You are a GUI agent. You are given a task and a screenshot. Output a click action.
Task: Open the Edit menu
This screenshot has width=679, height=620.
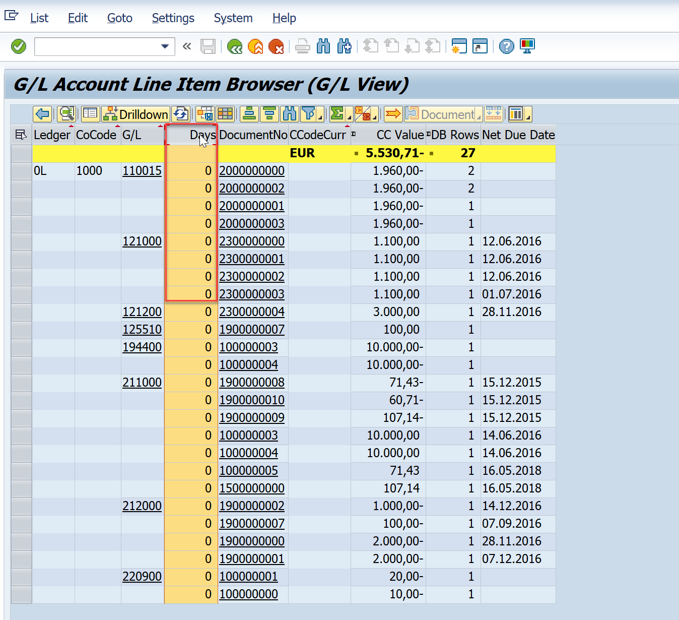tap(78, 18)
